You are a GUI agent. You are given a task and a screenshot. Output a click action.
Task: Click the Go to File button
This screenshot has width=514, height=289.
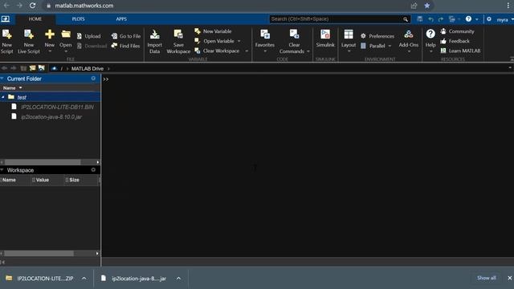[126, 36]
